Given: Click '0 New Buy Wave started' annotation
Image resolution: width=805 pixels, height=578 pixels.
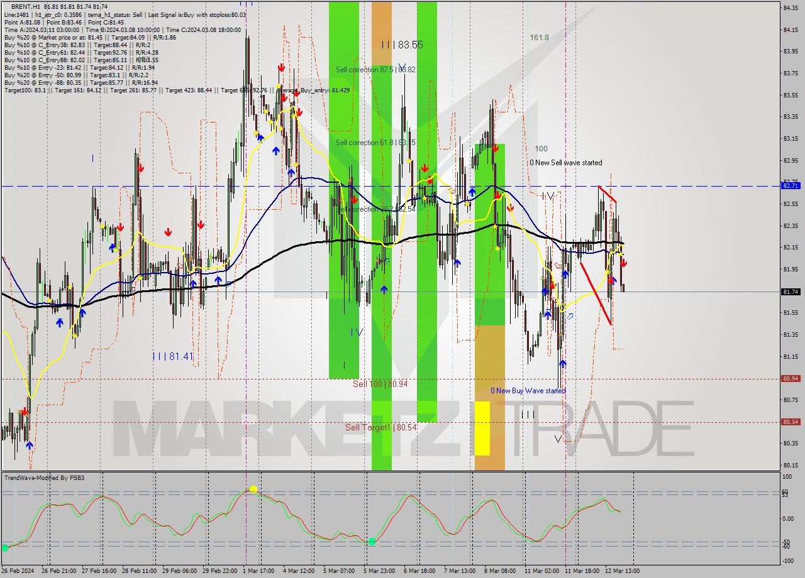Looking at the screenshot, I should coord(528,391).
